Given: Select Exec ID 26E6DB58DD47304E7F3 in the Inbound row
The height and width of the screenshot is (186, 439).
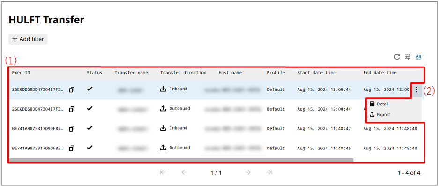Looking at the screenshot, I should click(38, 89).
